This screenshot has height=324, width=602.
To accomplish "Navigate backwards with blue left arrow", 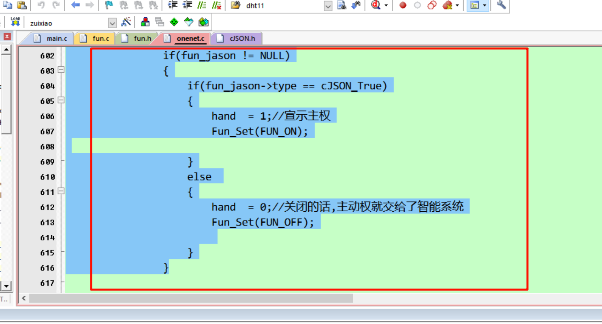I will coord(75,5).
